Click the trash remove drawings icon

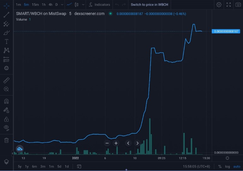(7, 140)
